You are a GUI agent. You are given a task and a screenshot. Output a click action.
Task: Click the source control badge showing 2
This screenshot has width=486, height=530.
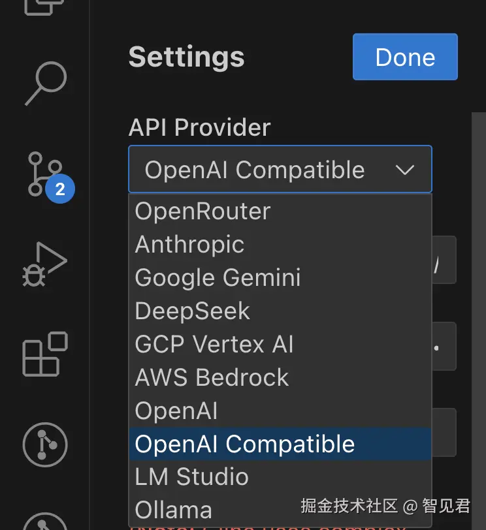pyautogui.click(x=60, y=189)
